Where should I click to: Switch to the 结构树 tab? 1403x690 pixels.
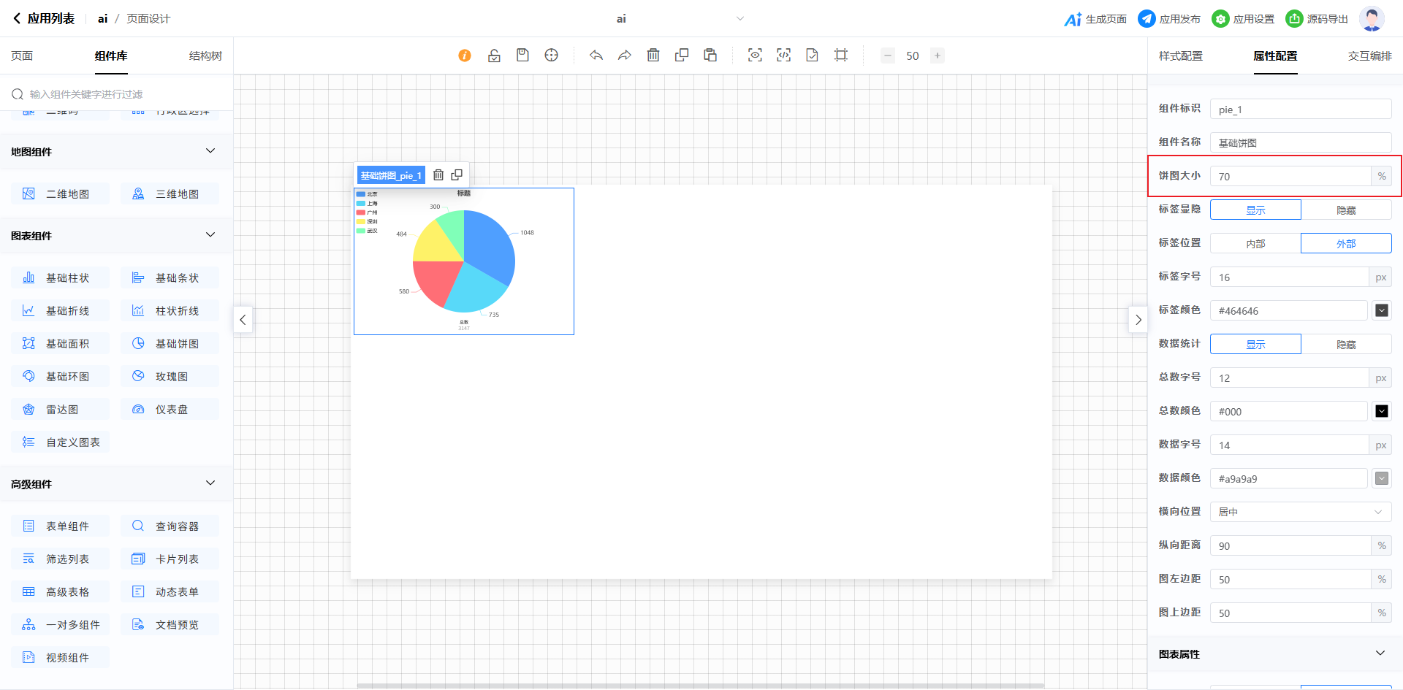[205, 56]
